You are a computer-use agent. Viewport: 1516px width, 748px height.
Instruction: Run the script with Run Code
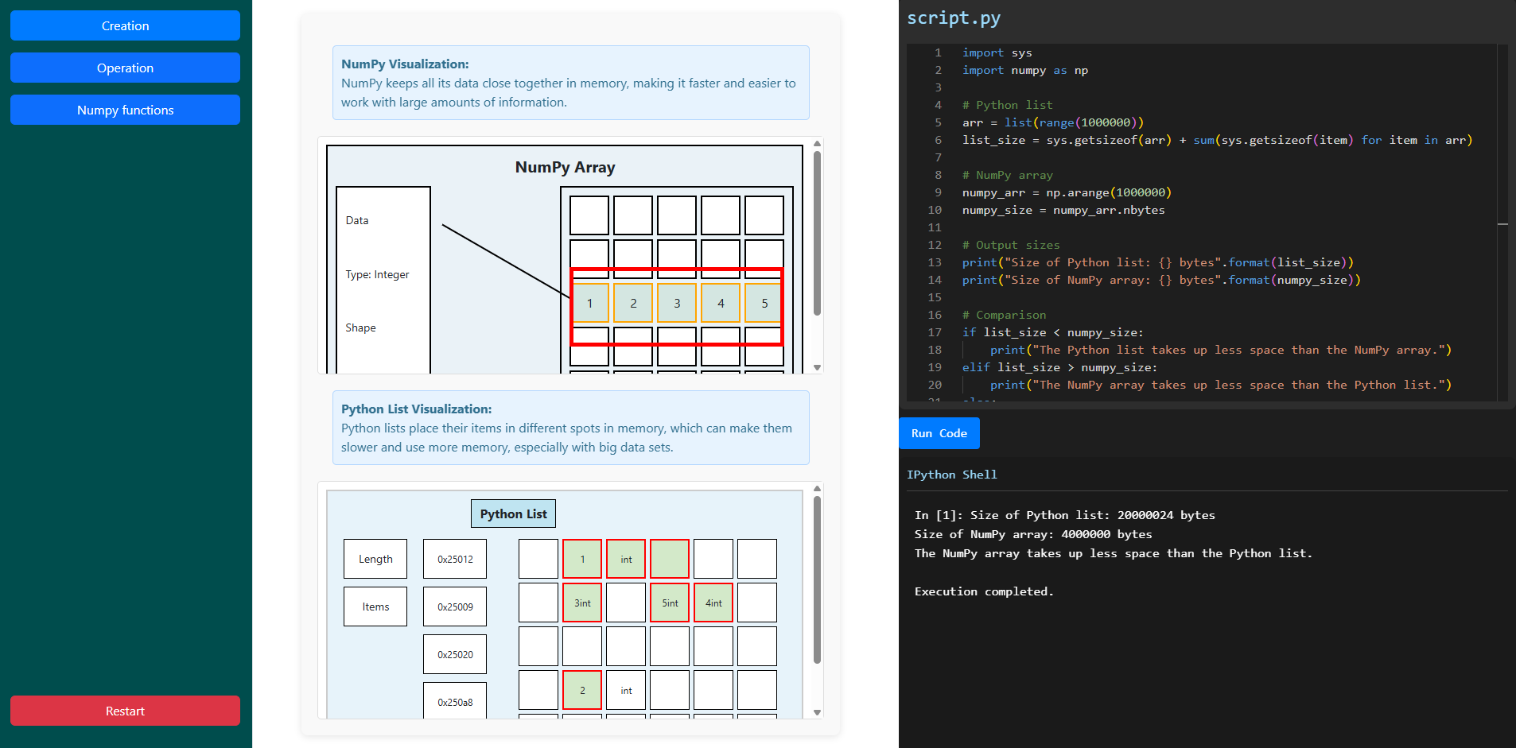[x=939, y=433]
